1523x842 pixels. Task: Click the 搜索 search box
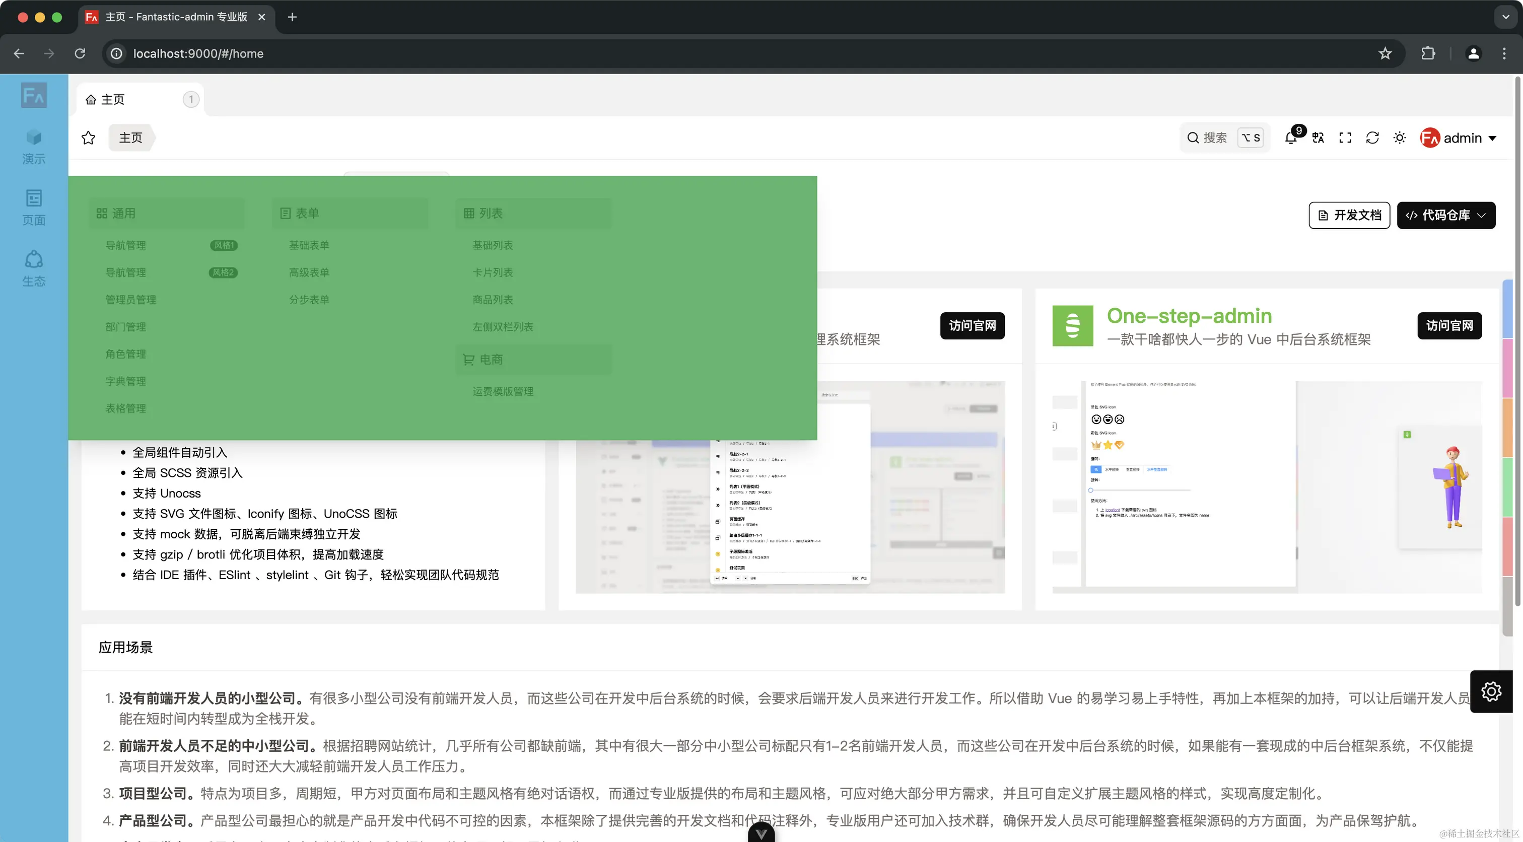[1215, 138]
